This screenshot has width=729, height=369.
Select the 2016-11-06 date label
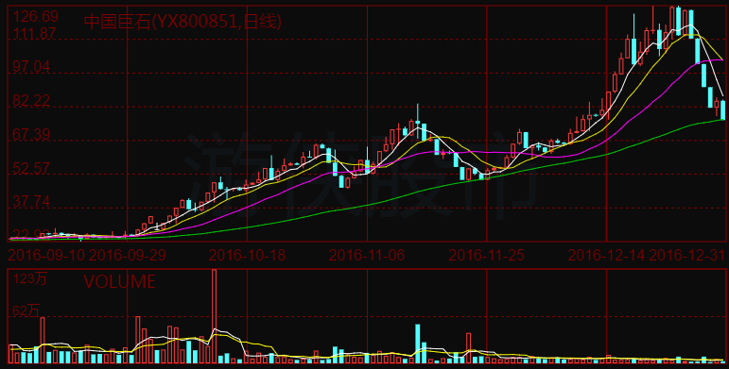click(367, 255)
